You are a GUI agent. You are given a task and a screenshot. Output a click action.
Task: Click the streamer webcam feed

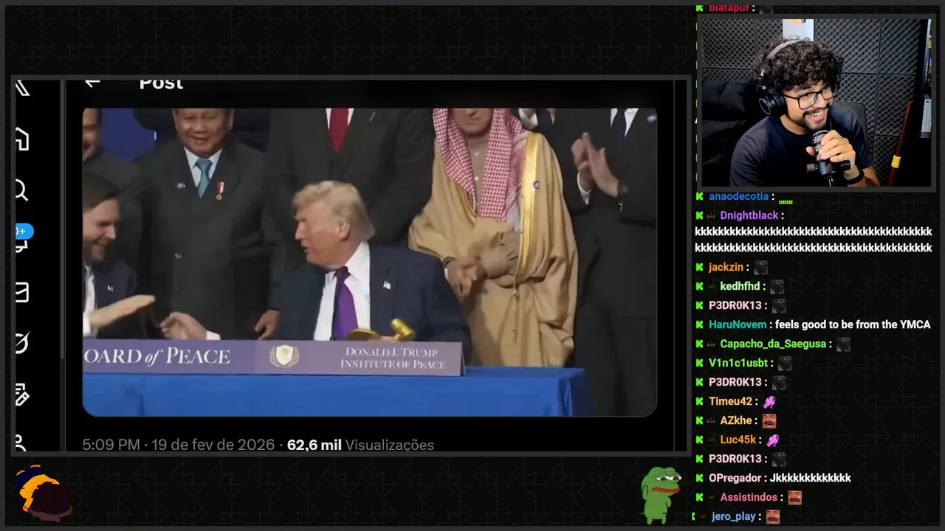pyautogui.click(x=815, y=103)
